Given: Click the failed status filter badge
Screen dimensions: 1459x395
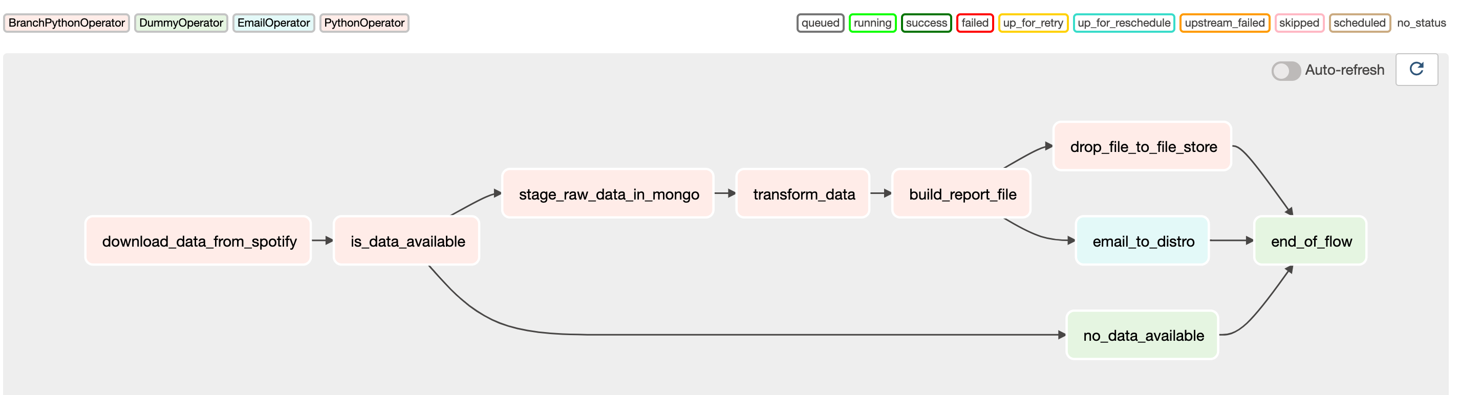Looking at the screenshot, I should pyautogui.click(x=975, y=23).
